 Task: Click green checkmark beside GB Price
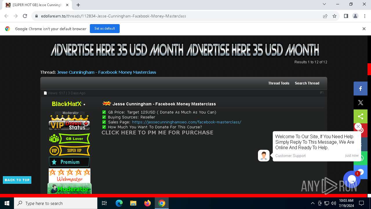click(x=104, y=112)
